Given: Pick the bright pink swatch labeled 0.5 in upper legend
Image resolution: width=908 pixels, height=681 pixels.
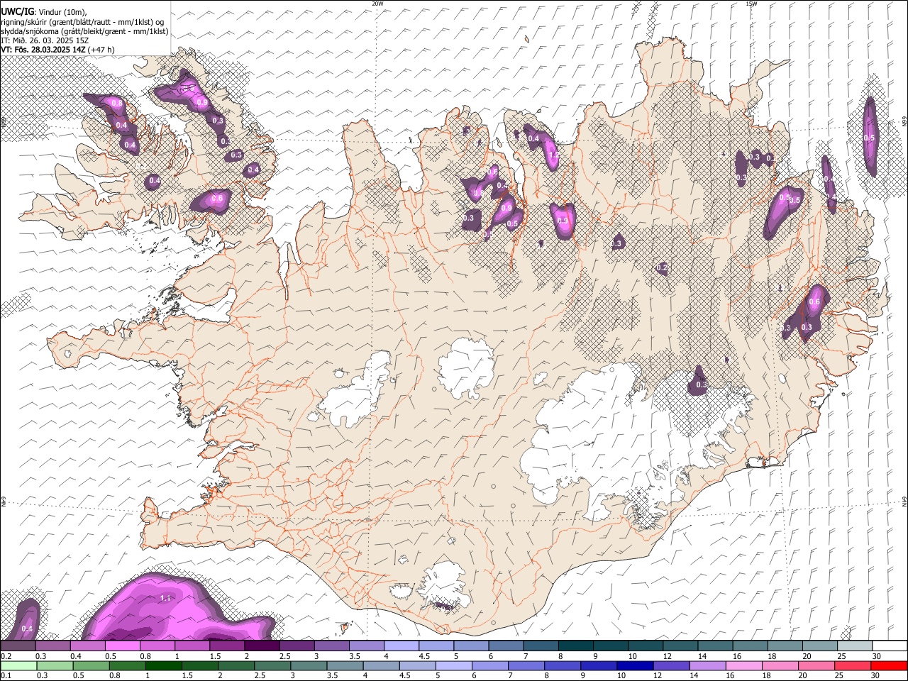Looking at the screenshot, I should tap(122, 646).
